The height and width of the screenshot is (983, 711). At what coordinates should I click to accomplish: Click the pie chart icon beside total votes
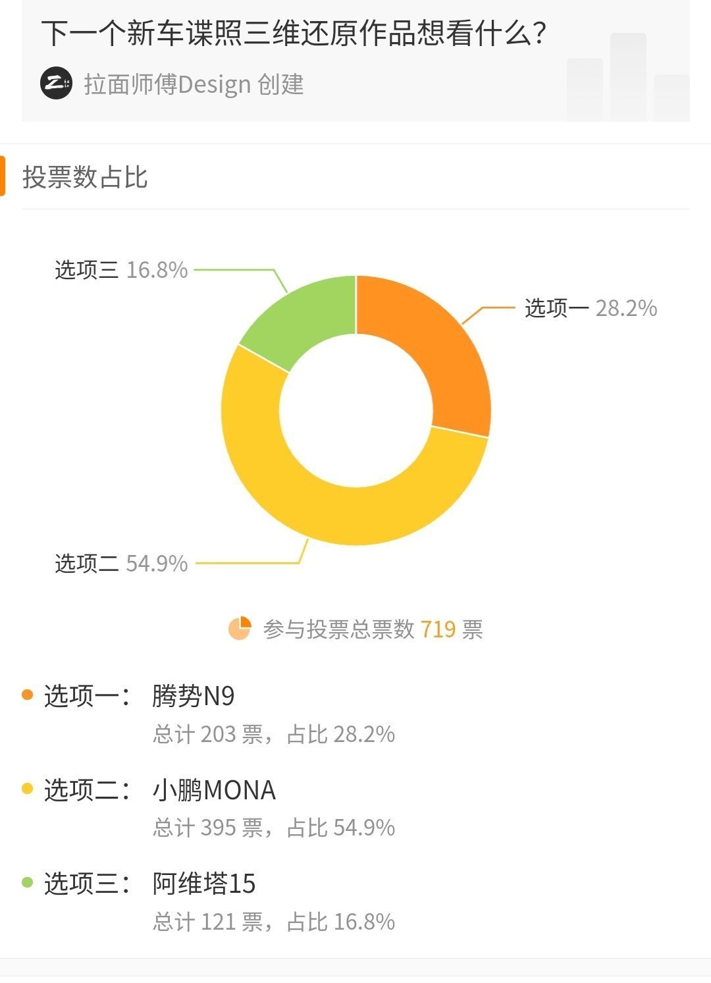click(x=240, y=629)
